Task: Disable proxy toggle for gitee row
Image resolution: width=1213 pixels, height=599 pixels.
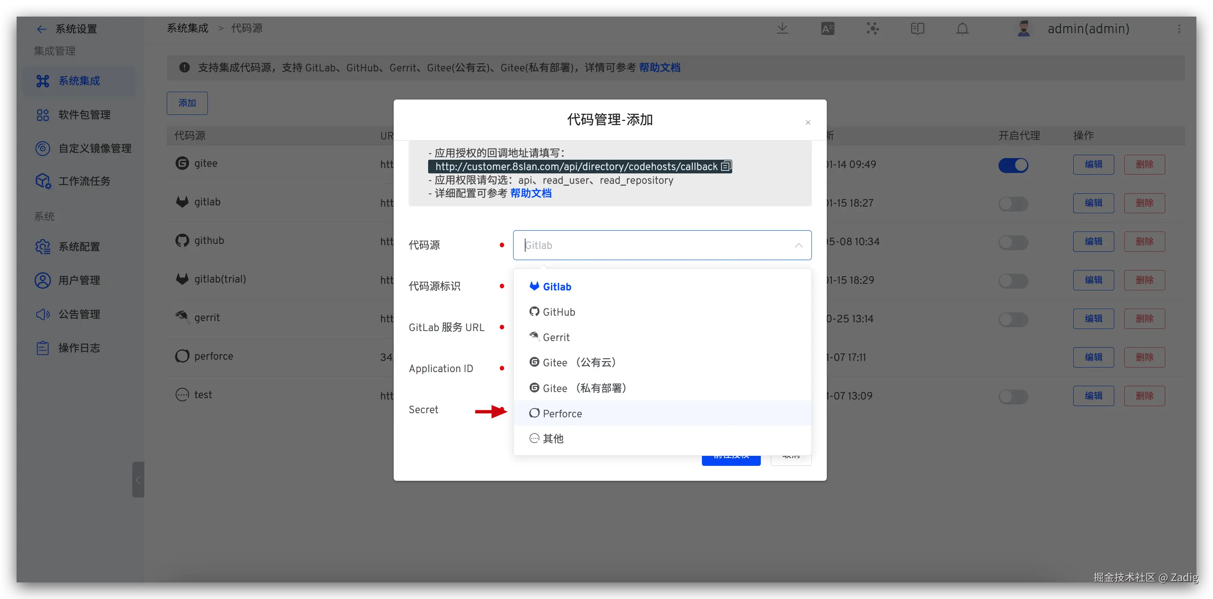Action: [1013, 165]
